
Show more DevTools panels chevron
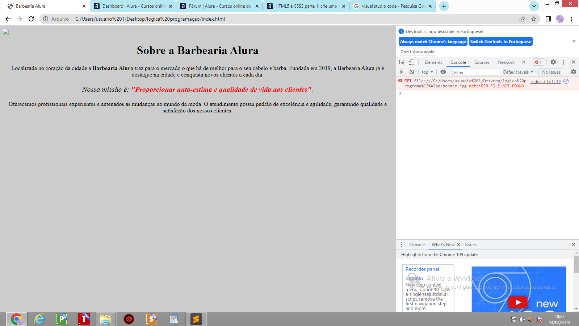(x=524, y=62)
